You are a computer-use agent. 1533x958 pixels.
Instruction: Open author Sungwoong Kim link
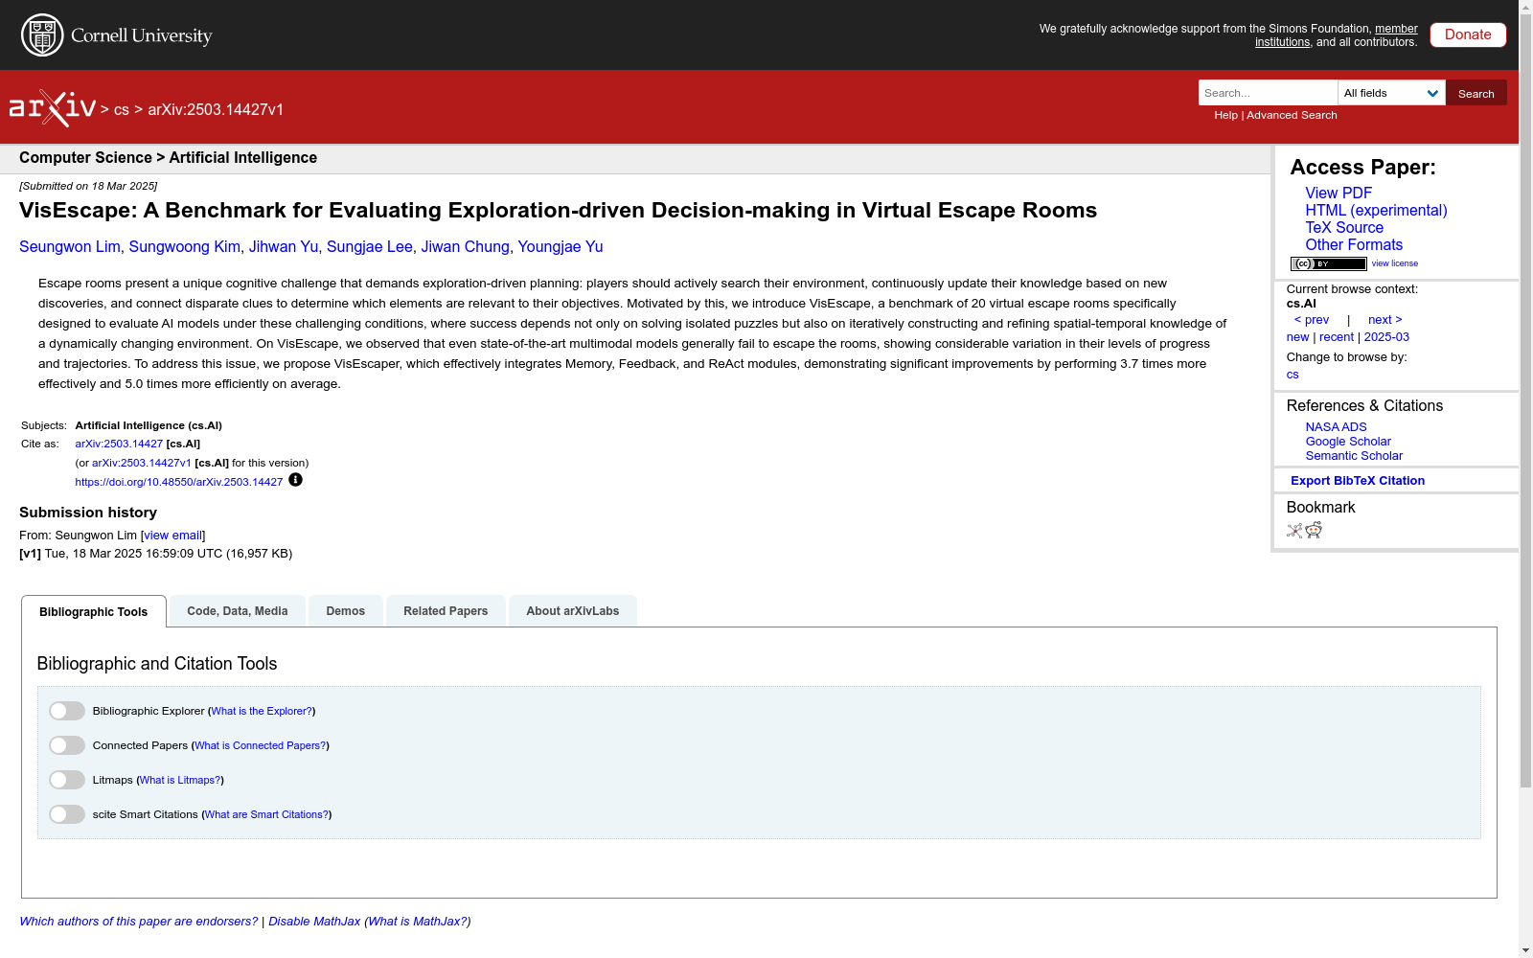[x=185, y=247]
